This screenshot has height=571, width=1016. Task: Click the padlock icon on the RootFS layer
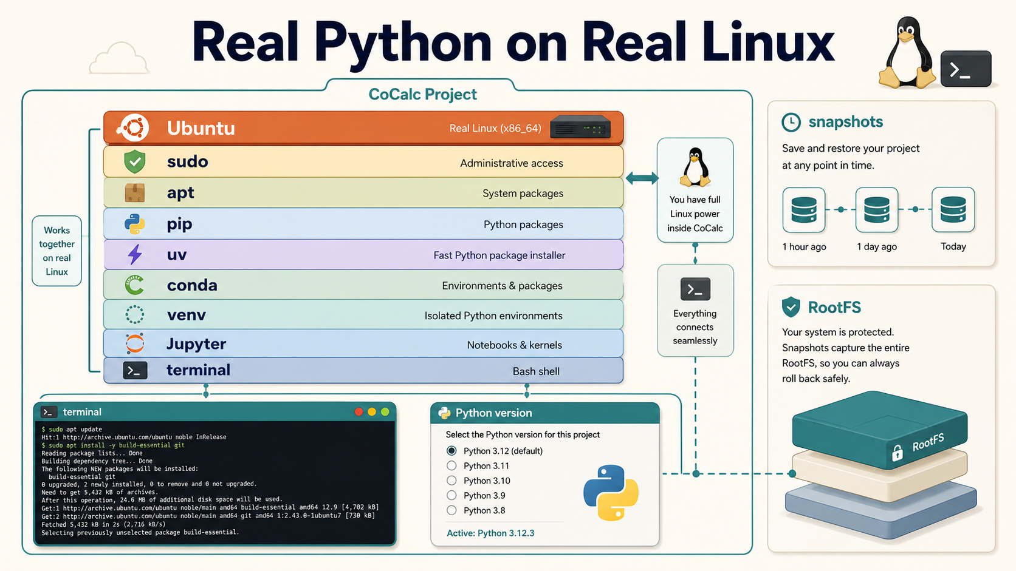click(897, 453)
